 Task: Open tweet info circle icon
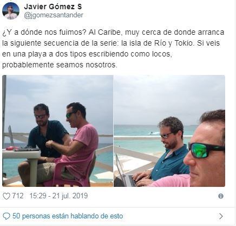click(x=221, y=196)
